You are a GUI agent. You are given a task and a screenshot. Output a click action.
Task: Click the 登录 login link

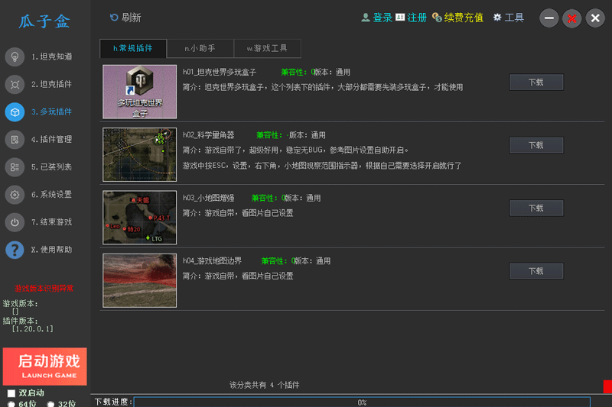tap(382, 18)
